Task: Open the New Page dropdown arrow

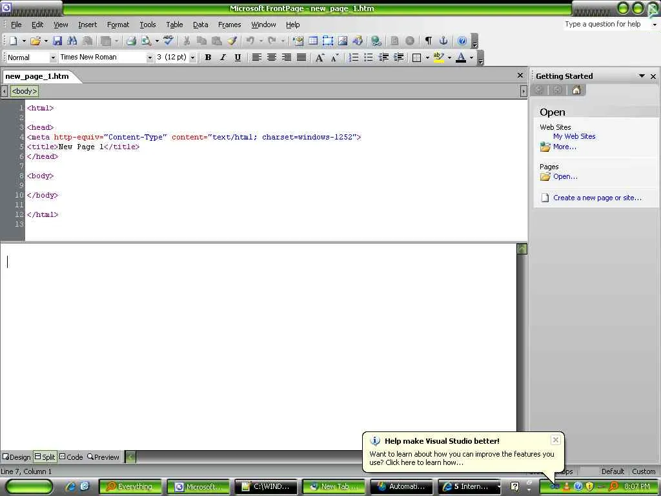Action: pos(24,41)
